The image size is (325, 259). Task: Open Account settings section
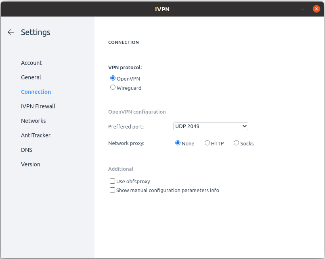[31, 63]
